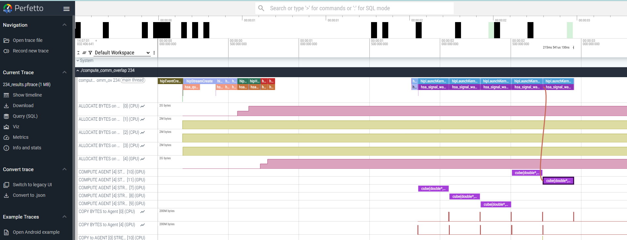
Task: Select Show timeline in the sidebar
Action: pos(27,95)
